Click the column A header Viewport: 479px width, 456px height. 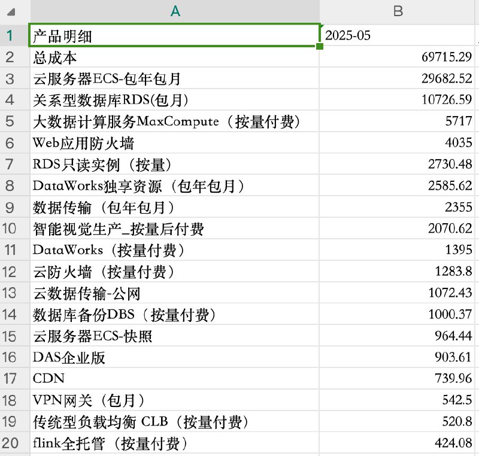tap(175, 11)
